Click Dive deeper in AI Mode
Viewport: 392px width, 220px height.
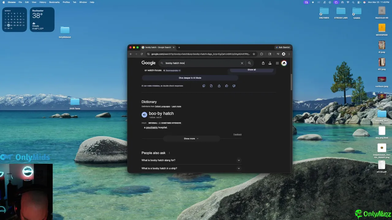coord(190,78)
